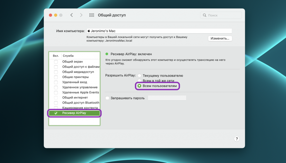286x163 pixels.
Task: Enable the Общий доступ Bluetooth checkbox
Action: [56, 103]
